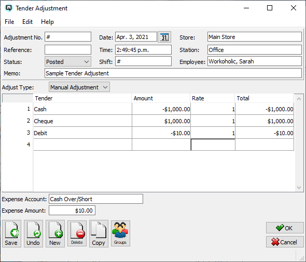Open the Adjust Type Manual Adjustment dropdown
This screenshot has height=262, width=306.
click(79, 87)
